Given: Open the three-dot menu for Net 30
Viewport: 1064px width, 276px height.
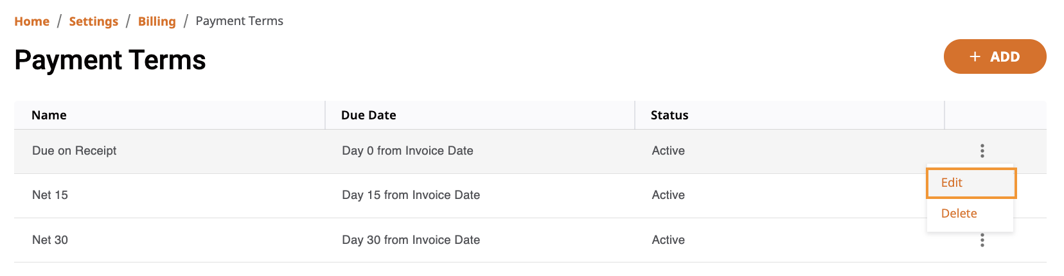Looking at the screenshot, I should [x=982, y=240].
